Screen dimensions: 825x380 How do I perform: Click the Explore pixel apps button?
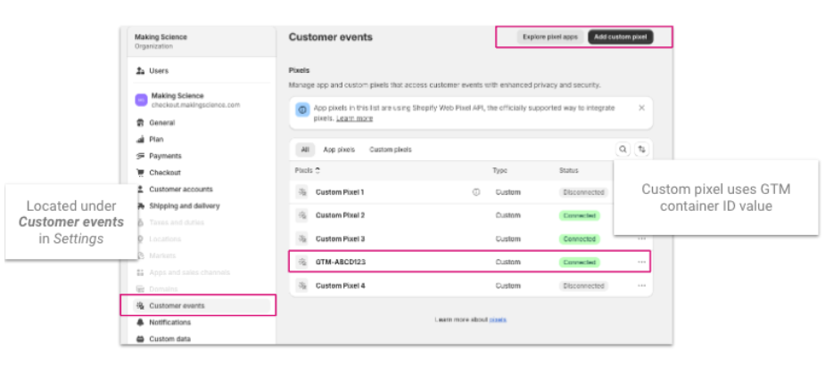pos(550,37)
